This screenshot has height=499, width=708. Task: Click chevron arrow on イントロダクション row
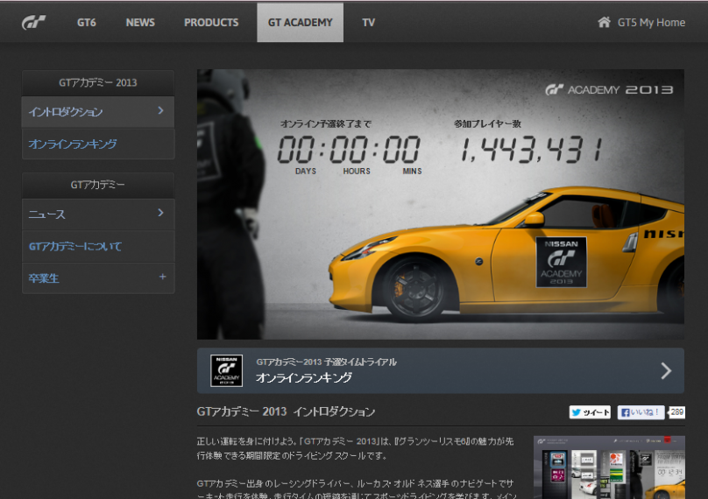[160, 110]
